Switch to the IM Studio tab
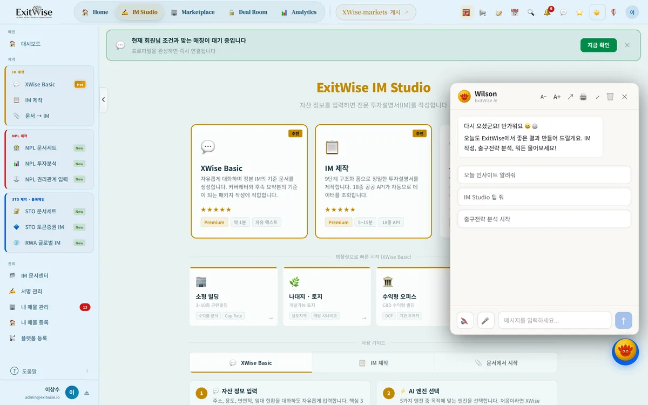The image size is (648, 405). click(x=139, y=12)
